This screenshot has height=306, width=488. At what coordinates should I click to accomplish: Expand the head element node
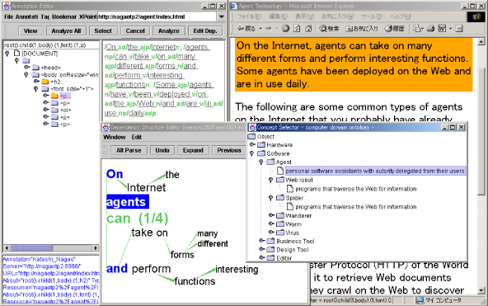[x=26, y=68]
